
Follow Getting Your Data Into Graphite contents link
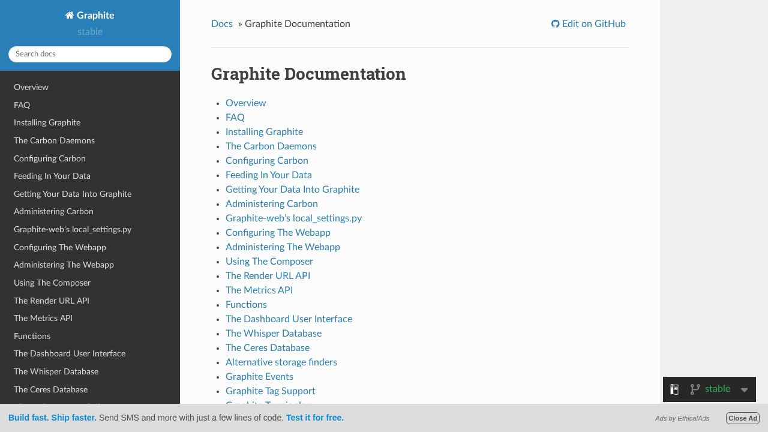(293, 190)
